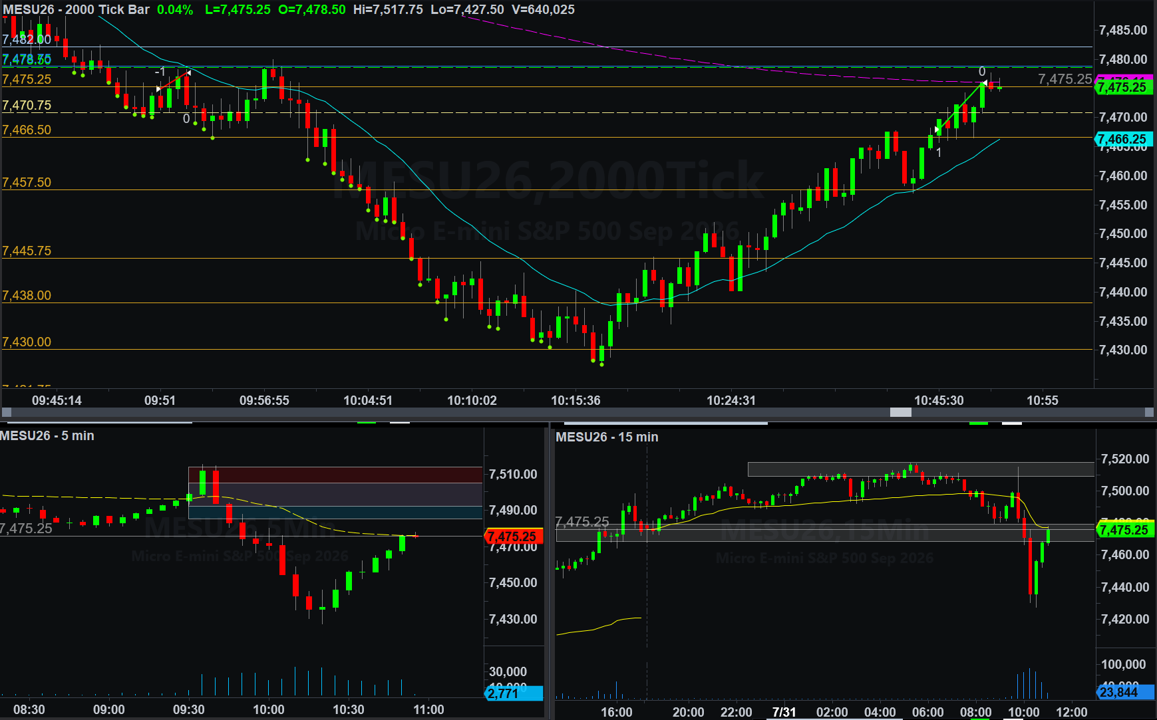
Task: Click the 30,000 volume axis label
Action: (508, 672)
